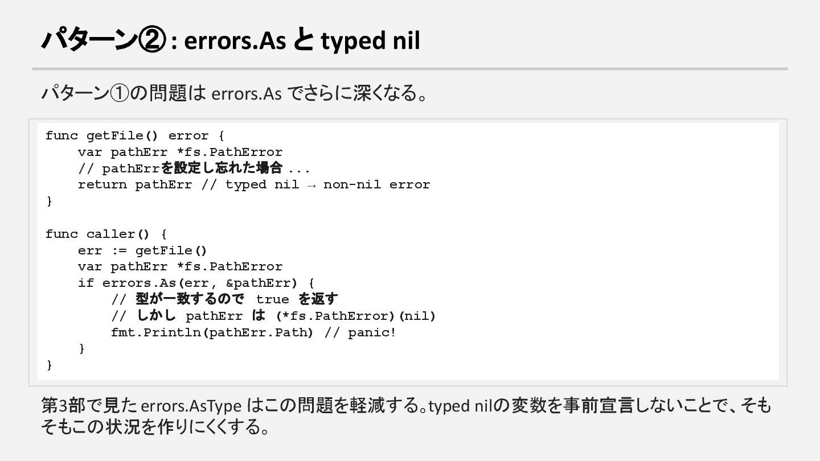Click the closing brace of getFile function
This screenshot has height=461, width=820.
[49, 201]
